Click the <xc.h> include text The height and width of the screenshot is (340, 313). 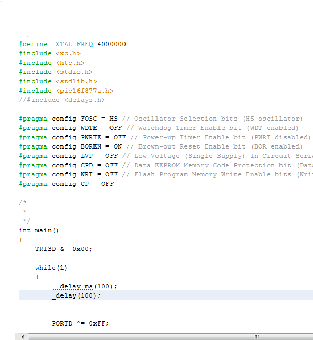click(x=68, y=54)
